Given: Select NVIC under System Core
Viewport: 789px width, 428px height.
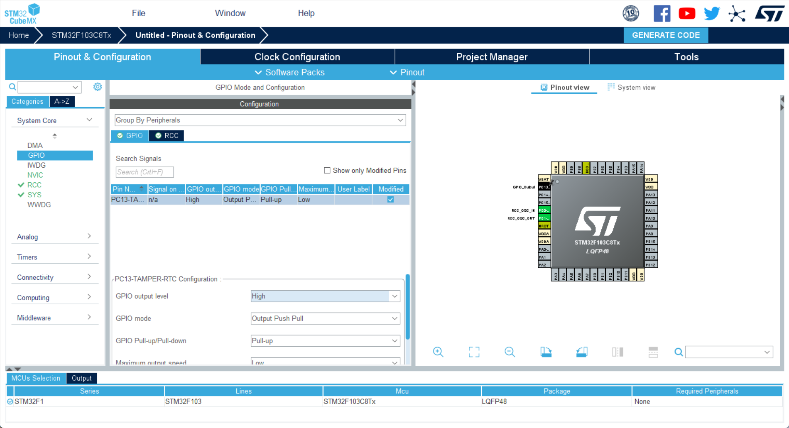Looking at the screenshot, I should pos(35,175).
